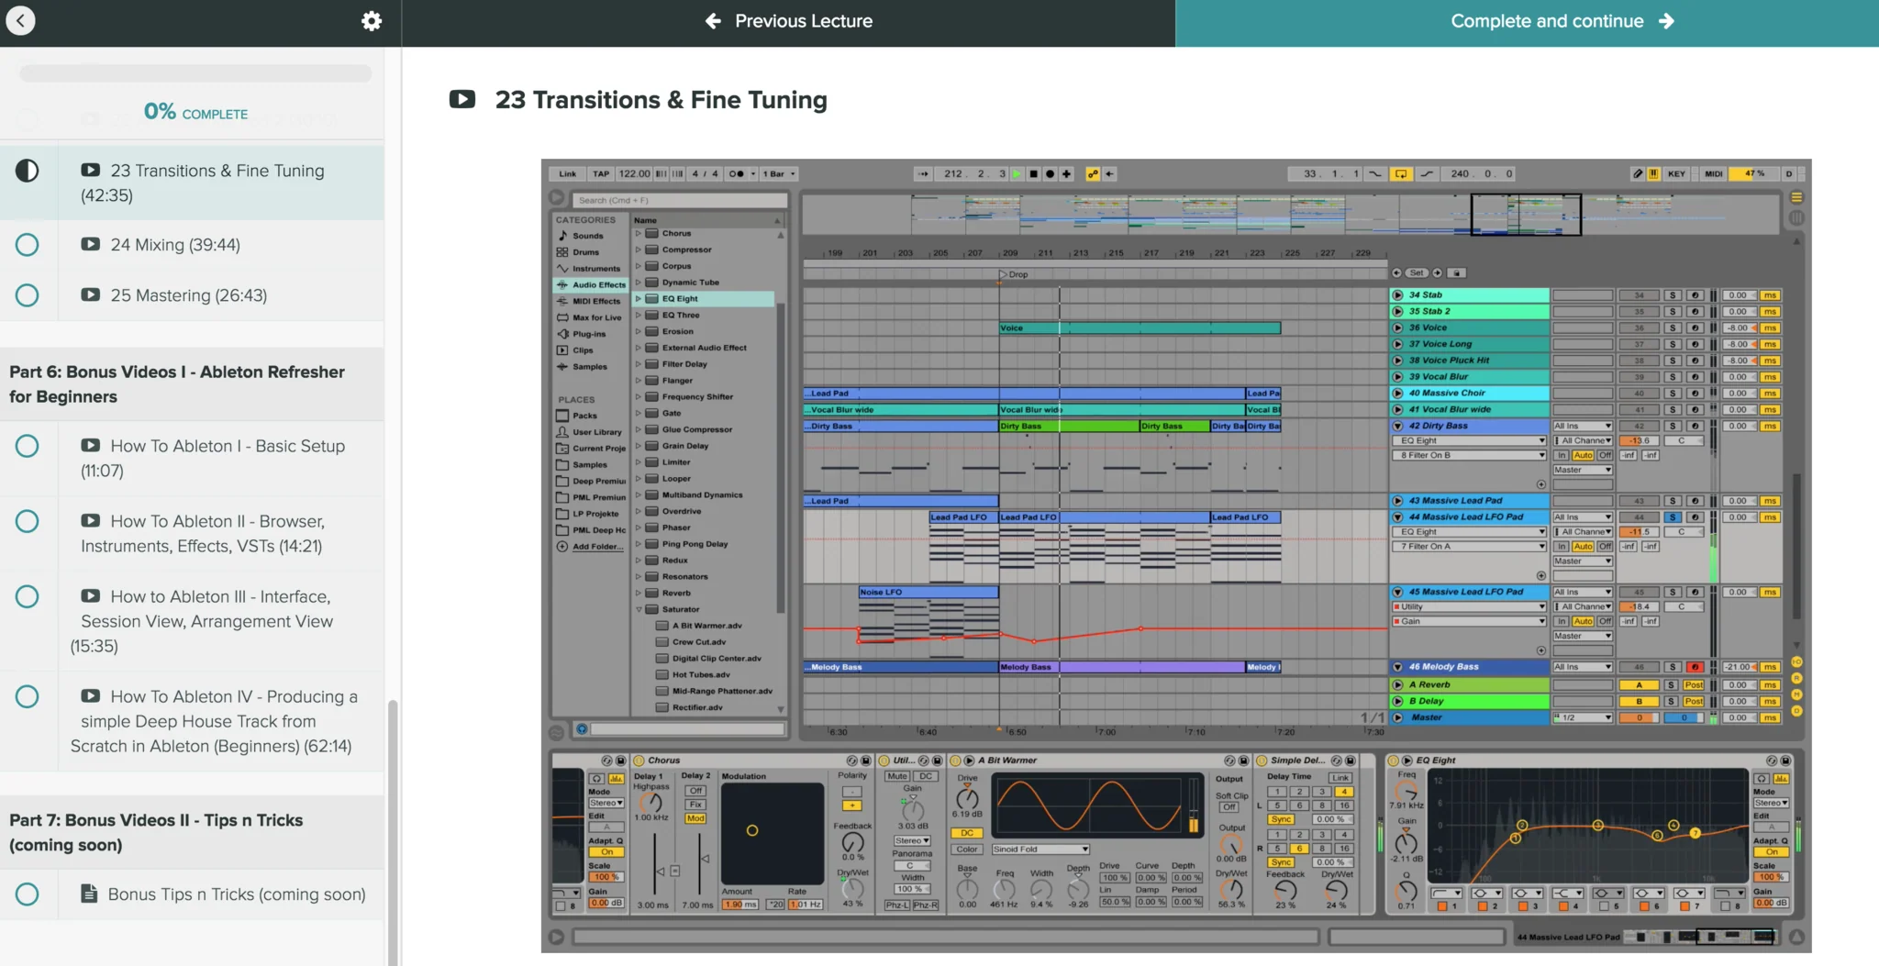Image resolution: width=1879 pixels, height=966 pixels.
Task: Open the 24 Mixing lecture link
Action: [x=175, y=245]
